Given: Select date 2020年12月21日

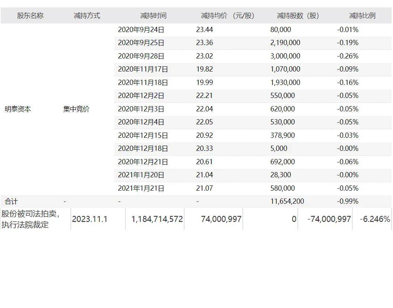Looking at the screenshot, I should 143,162.
